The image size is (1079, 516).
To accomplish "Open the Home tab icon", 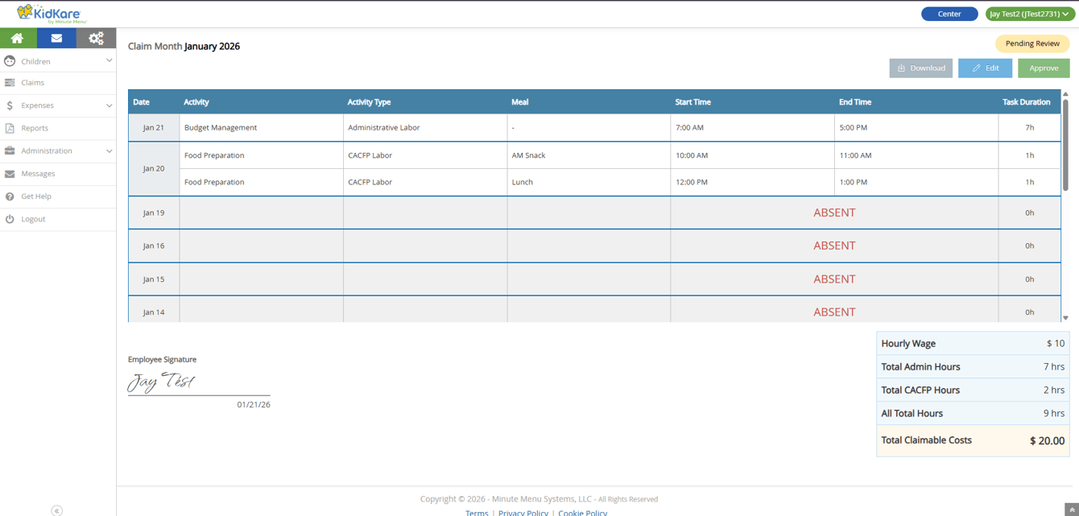I will 17,38.
